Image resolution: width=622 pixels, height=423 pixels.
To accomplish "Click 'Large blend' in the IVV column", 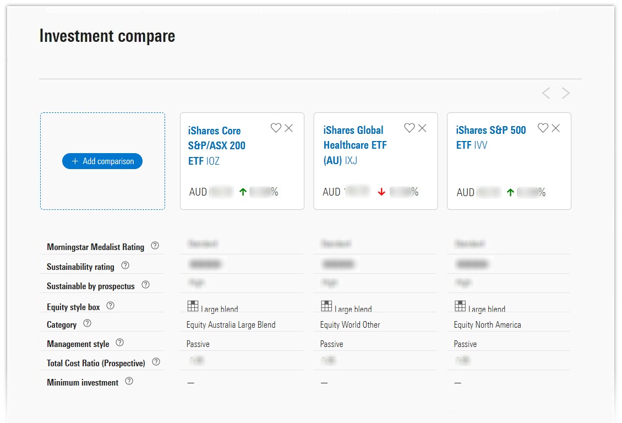I will 487,309.
